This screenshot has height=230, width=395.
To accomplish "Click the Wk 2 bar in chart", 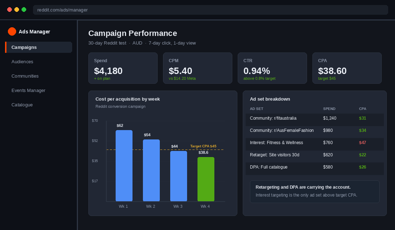I will coord(151,170).
